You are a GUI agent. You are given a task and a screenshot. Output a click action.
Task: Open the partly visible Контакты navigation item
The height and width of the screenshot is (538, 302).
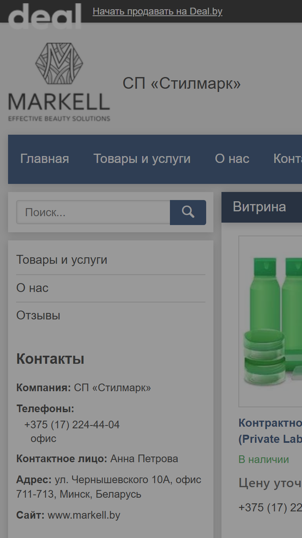288,159
